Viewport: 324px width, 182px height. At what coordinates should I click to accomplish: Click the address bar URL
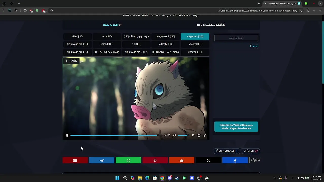coord(258,11)
